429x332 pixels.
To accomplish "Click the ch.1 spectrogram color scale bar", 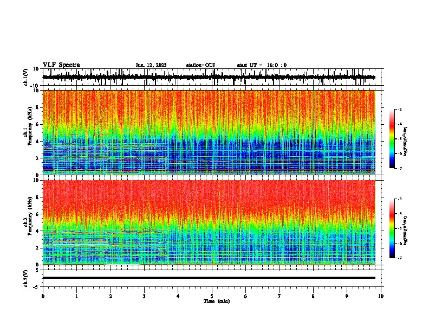I will pyautogui.click(x=392, y=139).
